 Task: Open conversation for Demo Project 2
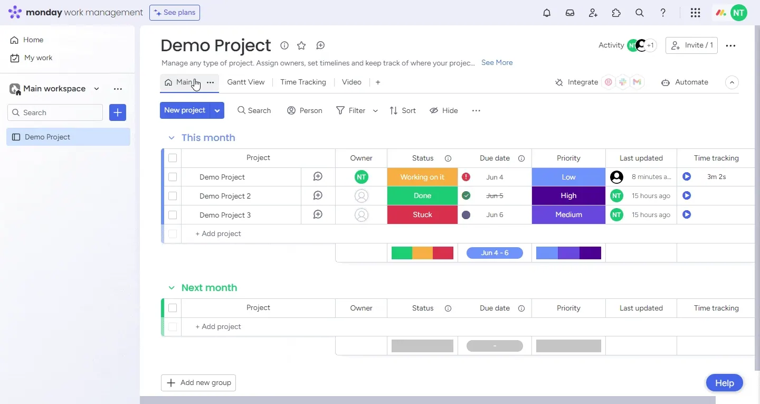click(x=318, y=195)
